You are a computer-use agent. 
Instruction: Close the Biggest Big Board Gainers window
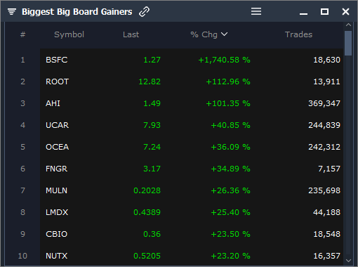pyautogui.click(x=345, y=11)
